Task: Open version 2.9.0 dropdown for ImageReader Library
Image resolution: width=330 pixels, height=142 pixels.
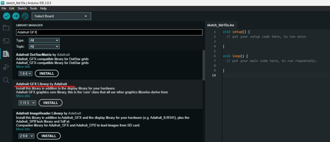Action: 26,136
